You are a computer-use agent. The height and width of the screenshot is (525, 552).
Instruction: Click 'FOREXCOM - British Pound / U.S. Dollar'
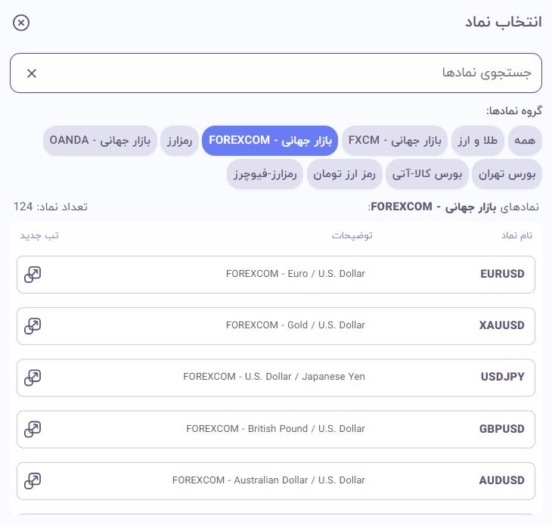tap(276, 428)
